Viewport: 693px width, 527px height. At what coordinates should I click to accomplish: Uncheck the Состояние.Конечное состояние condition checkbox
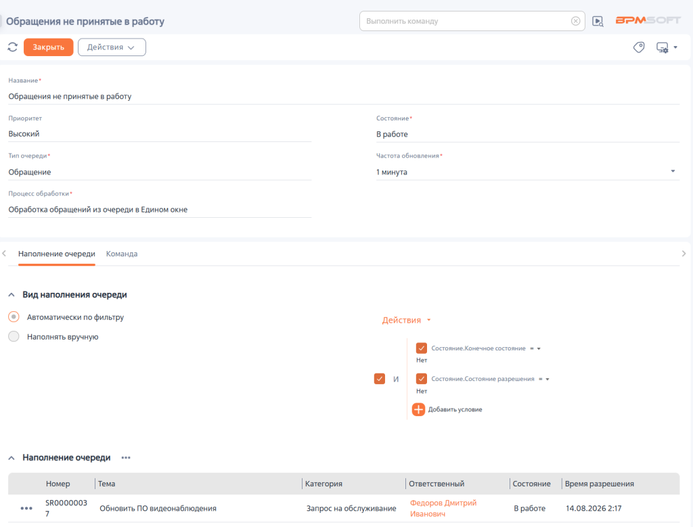(x=422, y=348)
